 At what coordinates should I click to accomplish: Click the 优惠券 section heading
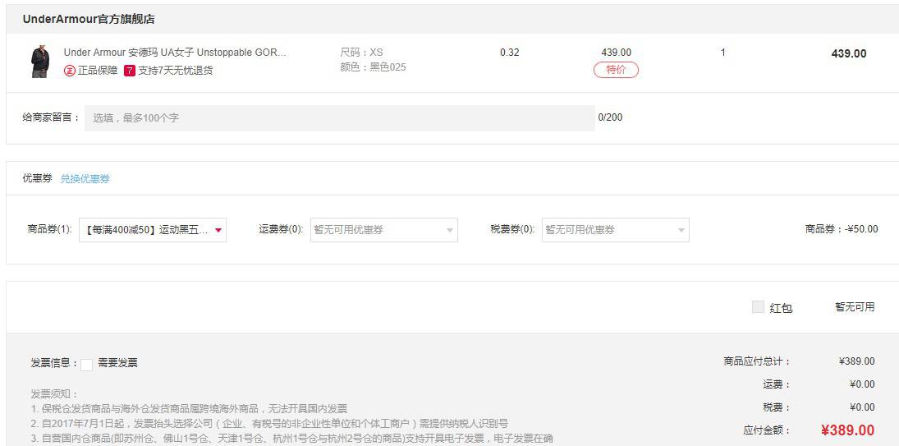coord(37,178)
